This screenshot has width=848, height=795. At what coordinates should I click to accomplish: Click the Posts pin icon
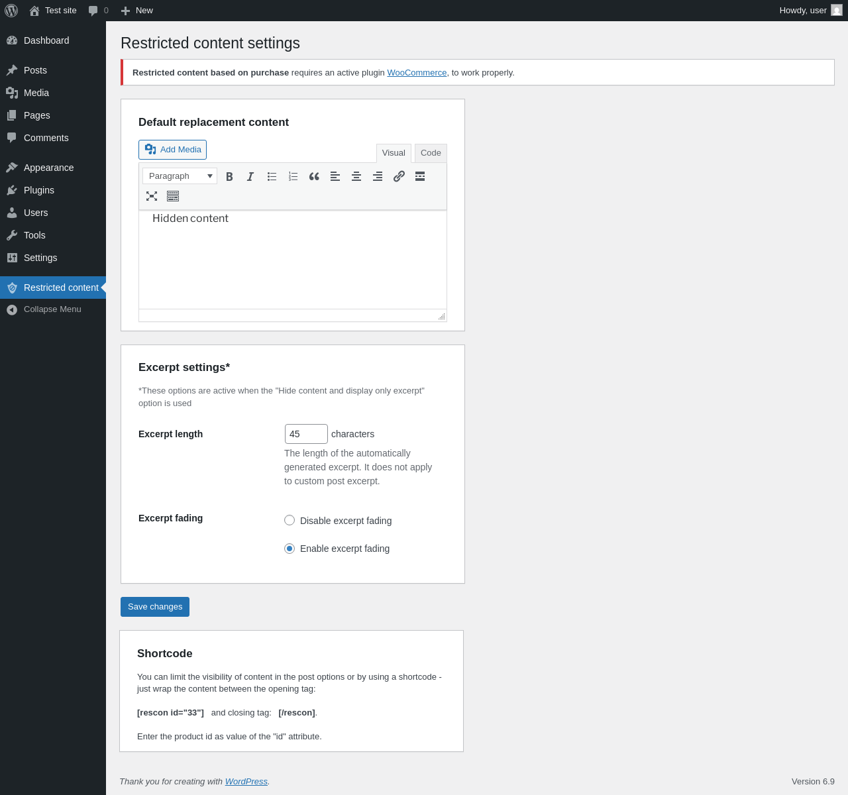12,70
